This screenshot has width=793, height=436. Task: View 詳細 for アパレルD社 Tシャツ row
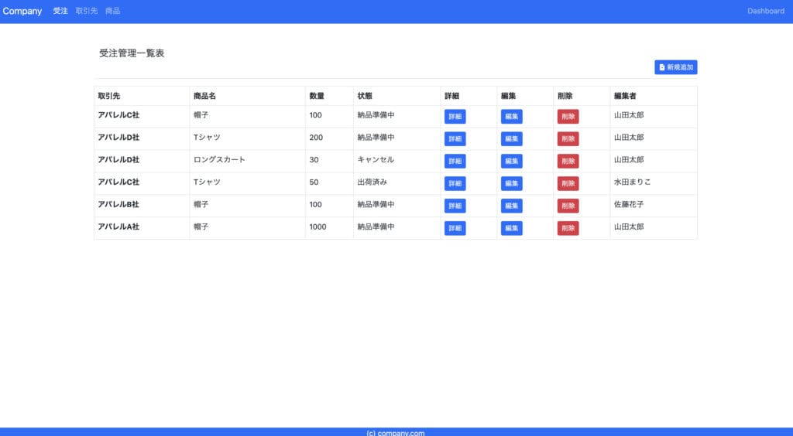pos(455,138)
